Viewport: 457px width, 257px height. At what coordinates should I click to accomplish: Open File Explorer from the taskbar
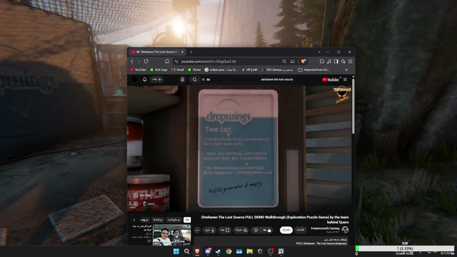[x=250, y=251]
